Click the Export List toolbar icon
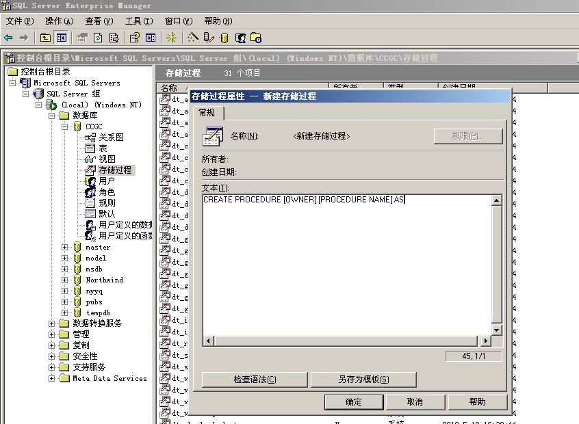 [x=114, y=38]
